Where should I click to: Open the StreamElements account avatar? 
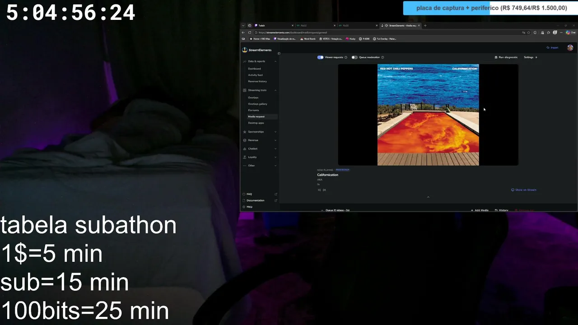(570, 47)
